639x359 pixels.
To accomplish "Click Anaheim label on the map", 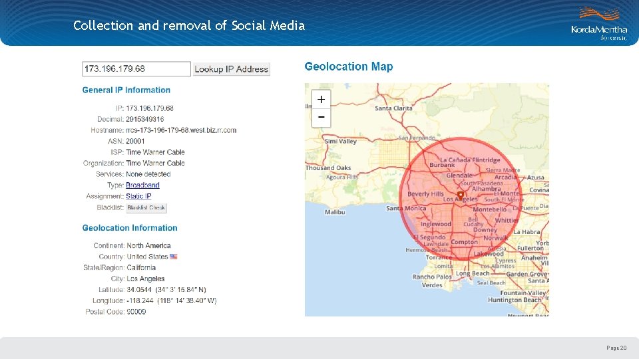I will (534, 258).
